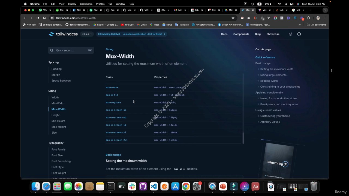The height and width of the screenshot is (196, 349).
Task: Open Slack from the Dock
Action: 132,186
